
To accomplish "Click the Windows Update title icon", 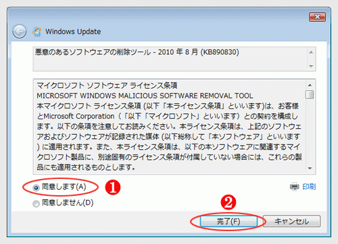I will click(37, 32).
